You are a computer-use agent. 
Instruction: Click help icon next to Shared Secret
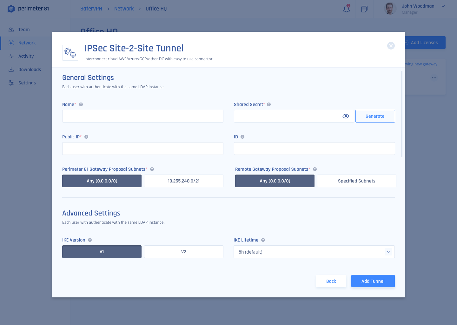tap(269, 104)
